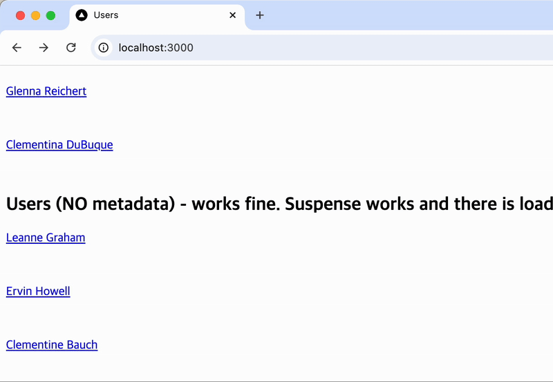
Task: Click the localhost:3000 address bar
Action: (322, 48)
